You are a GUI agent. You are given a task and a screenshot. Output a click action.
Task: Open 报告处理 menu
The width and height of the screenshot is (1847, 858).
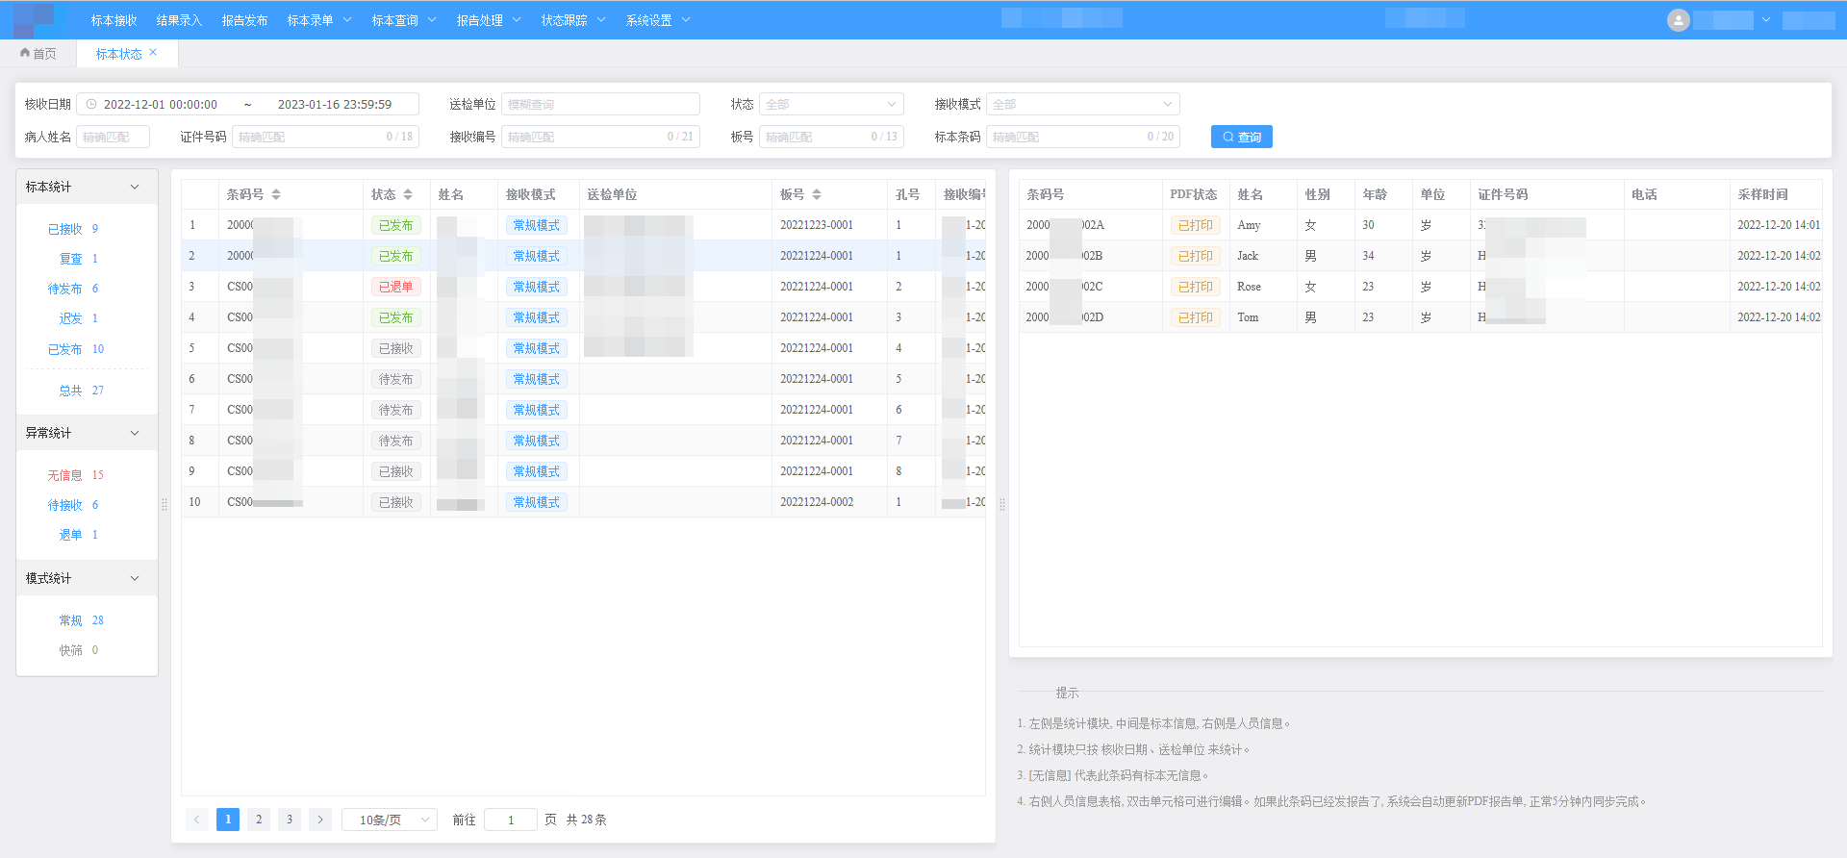coord(489,20)
